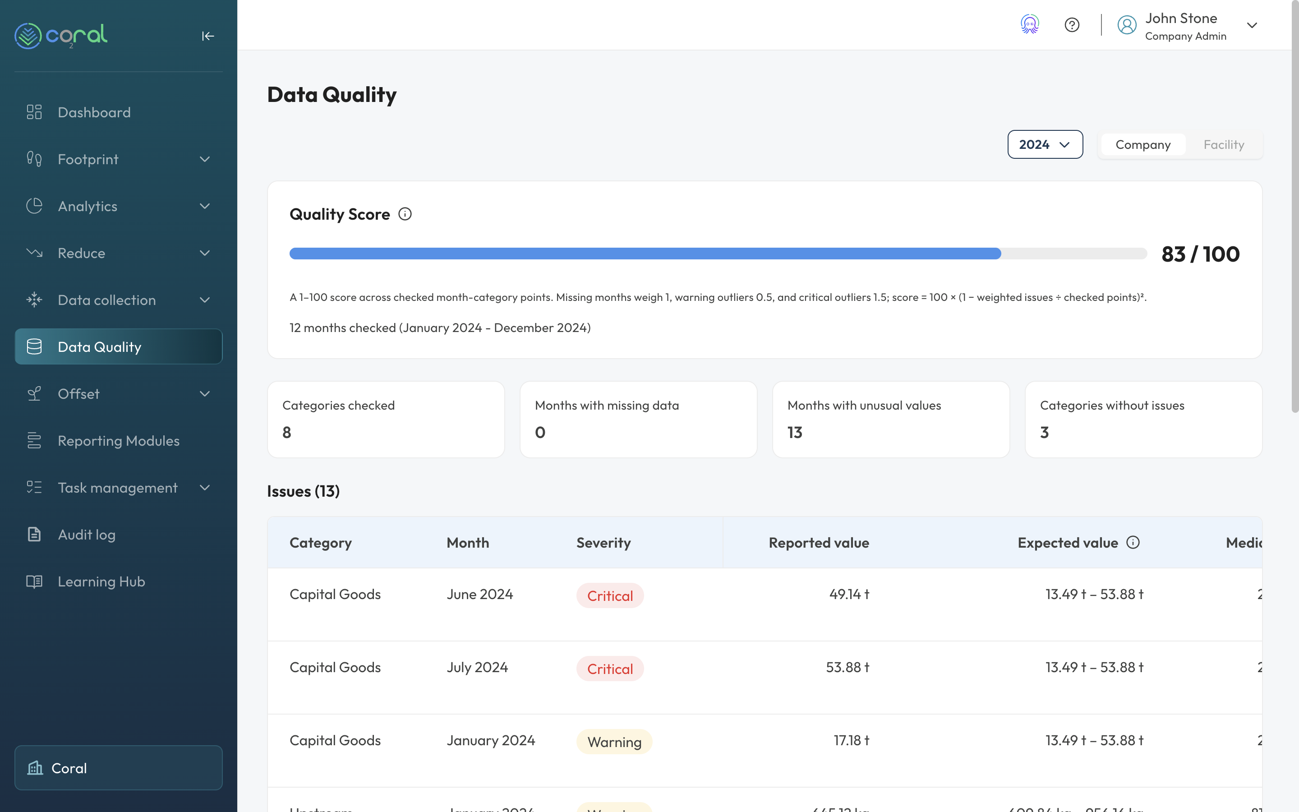
Task: Click the Analytics pie chart icon
Action: click(34, 206)
